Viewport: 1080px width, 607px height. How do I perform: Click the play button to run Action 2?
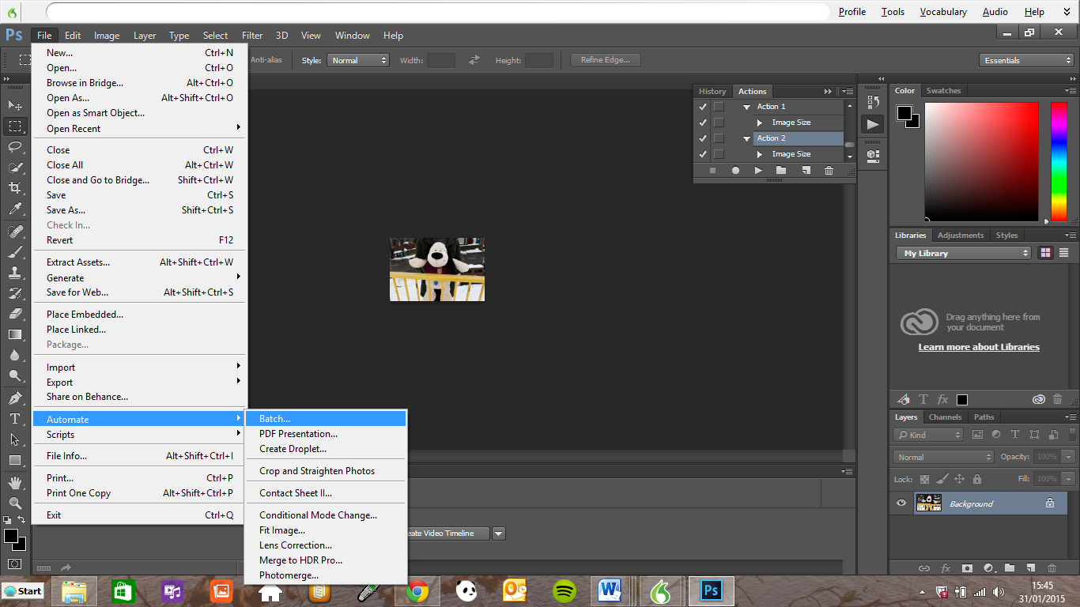[758, 171]
